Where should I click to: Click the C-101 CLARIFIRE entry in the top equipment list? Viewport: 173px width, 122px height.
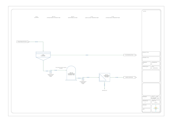[x=36, y=17]
